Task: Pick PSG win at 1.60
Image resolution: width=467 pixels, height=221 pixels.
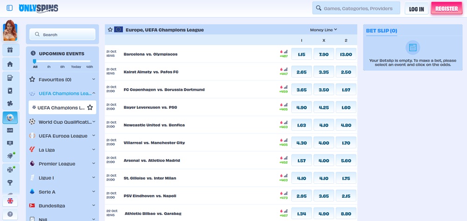Action: pyautogui.click(x=346, y=107)
